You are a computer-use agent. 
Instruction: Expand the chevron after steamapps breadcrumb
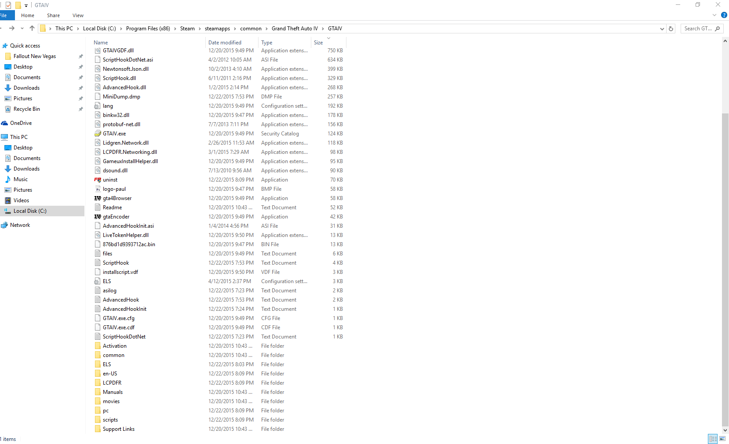tap(235, 29)
